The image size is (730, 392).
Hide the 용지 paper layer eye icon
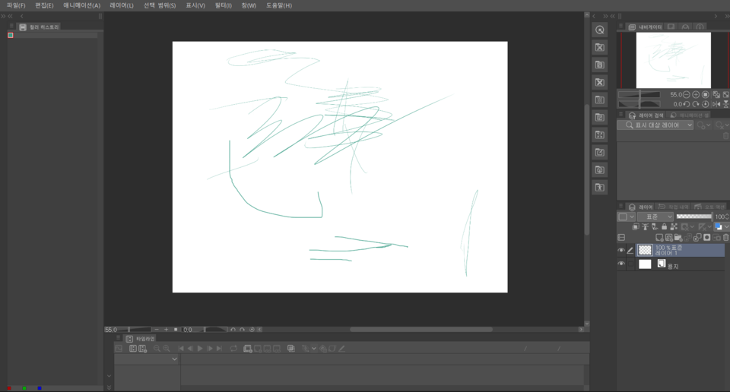tap(621, 264)
